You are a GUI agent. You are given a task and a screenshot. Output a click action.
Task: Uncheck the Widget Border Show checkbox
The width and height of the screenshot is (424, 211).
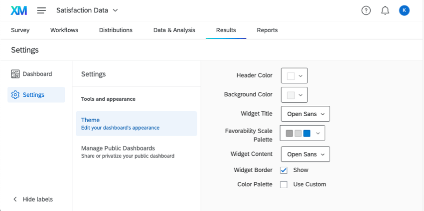pos(284,170)
